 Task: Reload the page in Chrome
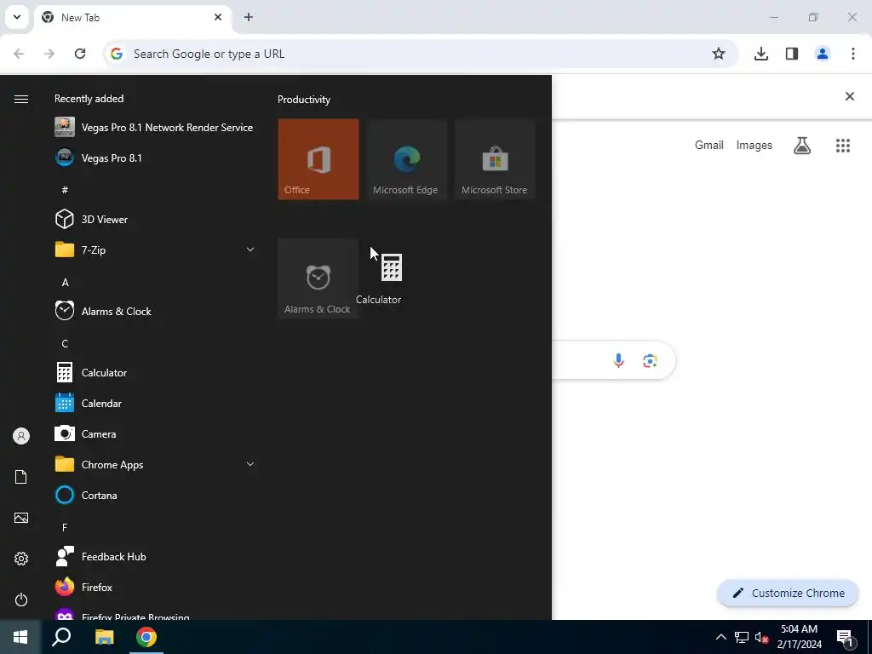pos(80,54)
